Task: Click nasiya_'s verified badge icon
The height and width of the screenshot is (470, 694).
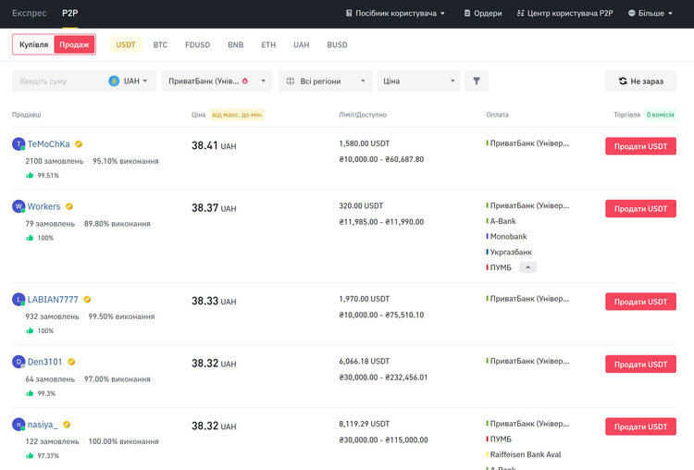Action: click(67, 425)
